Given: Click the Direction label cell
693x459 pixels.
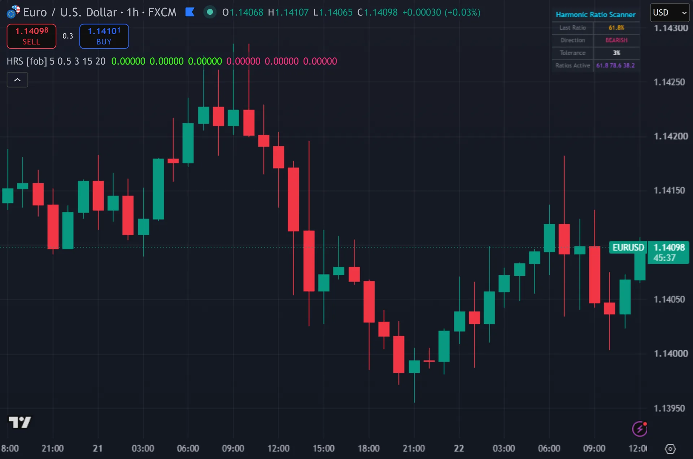Looking at the screenshot, I should pyautogui.click(x=573, y=40).
